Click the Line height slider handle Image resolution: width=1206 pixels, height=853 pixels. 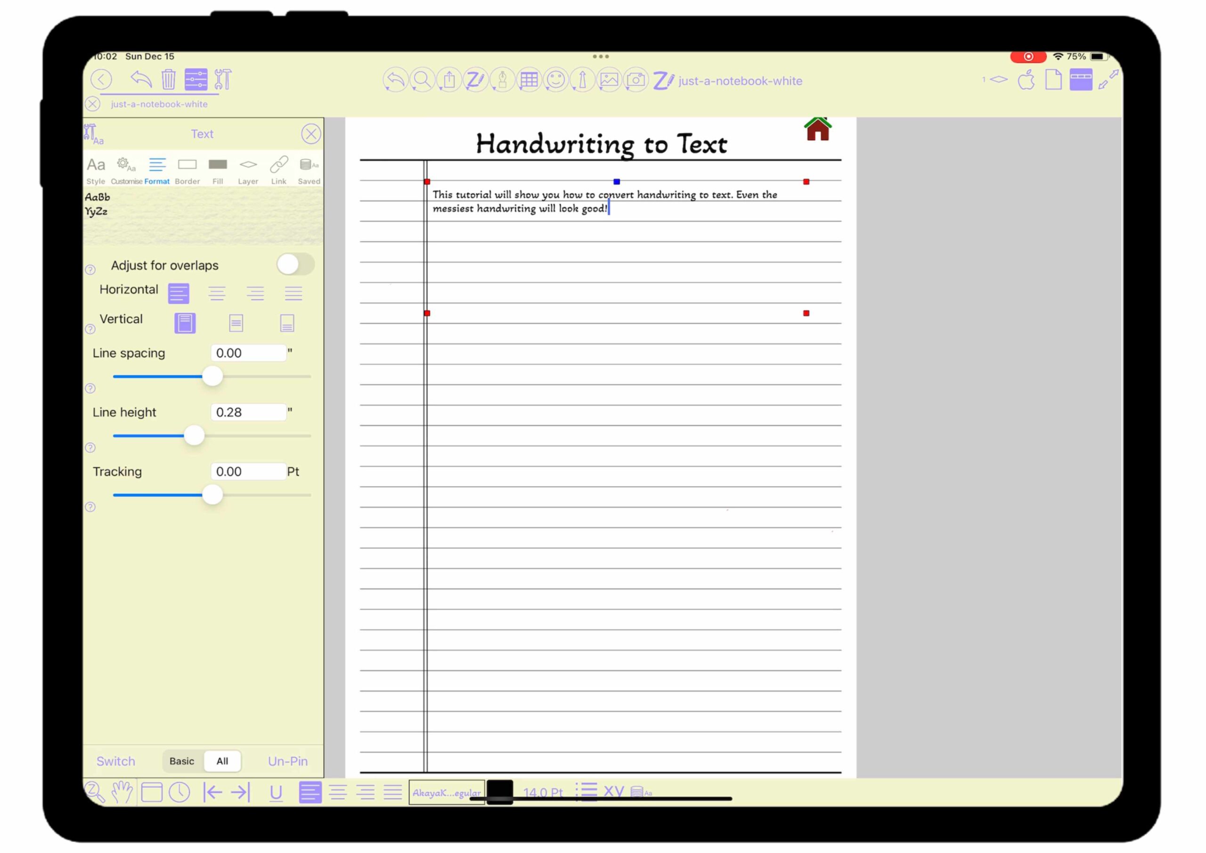(194, 435)
